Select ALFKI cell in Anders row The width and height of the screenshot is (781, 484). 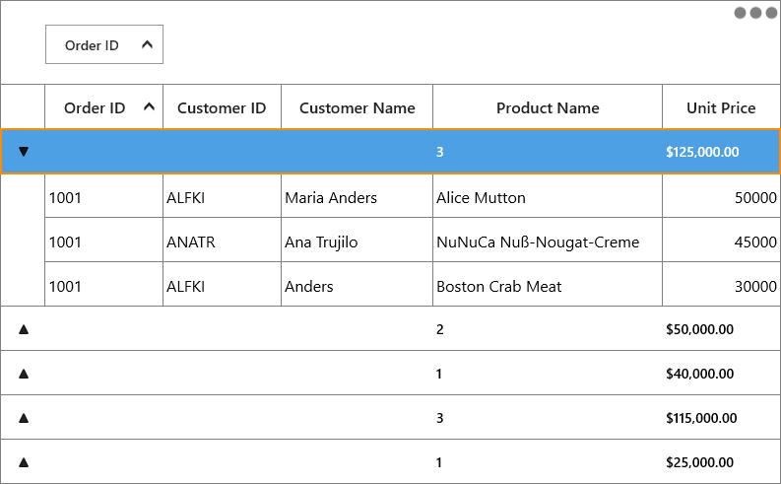[223, 284]
